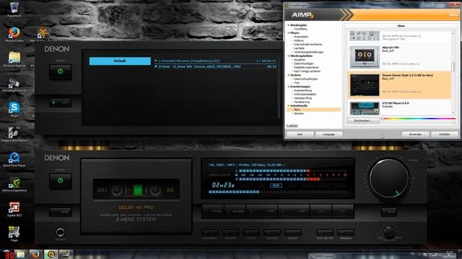Open the Verbindungseinstellungen settings page
The height and width of the screenshot is (259, 462).
[x=308, y=52]
